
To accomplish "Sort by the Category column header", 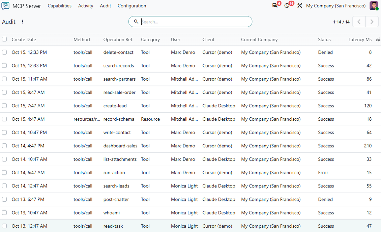I will click(x=150, y=39).
